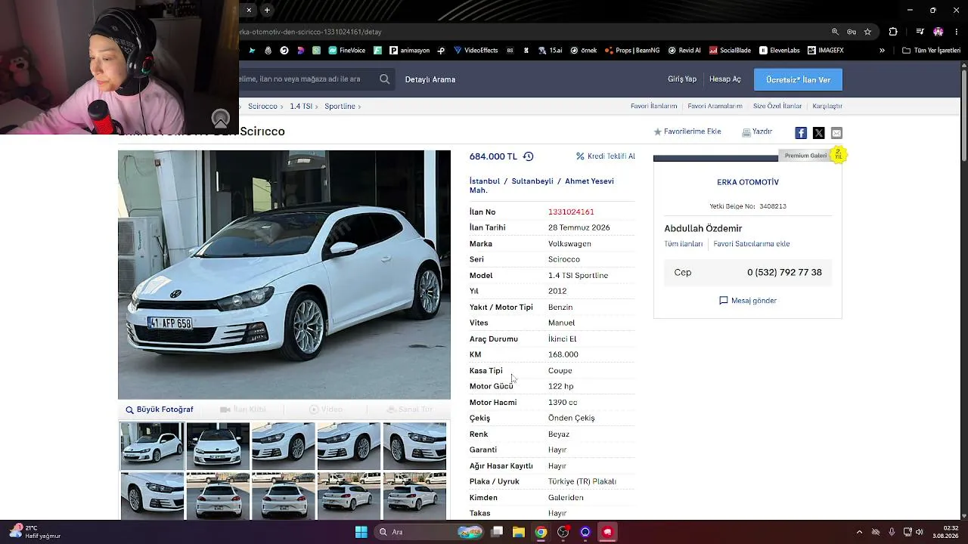Select the Video tab under the photo
Viewport: 968px width, 544px height.
pyautogui.click(x=326, y=410)
